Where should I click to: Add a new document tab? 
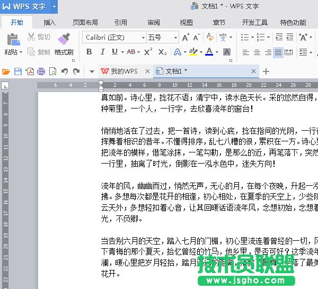[266, 71]
